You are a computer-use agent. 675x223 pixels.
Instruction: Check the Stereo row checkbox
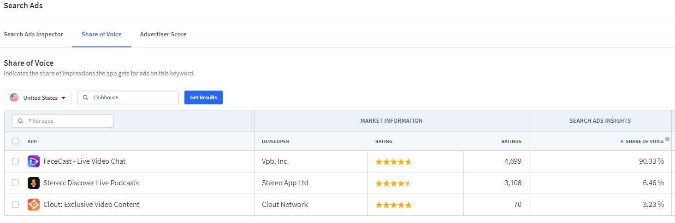pos(16,183)
